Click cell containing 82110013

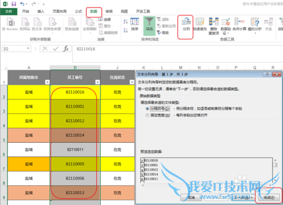75,193
